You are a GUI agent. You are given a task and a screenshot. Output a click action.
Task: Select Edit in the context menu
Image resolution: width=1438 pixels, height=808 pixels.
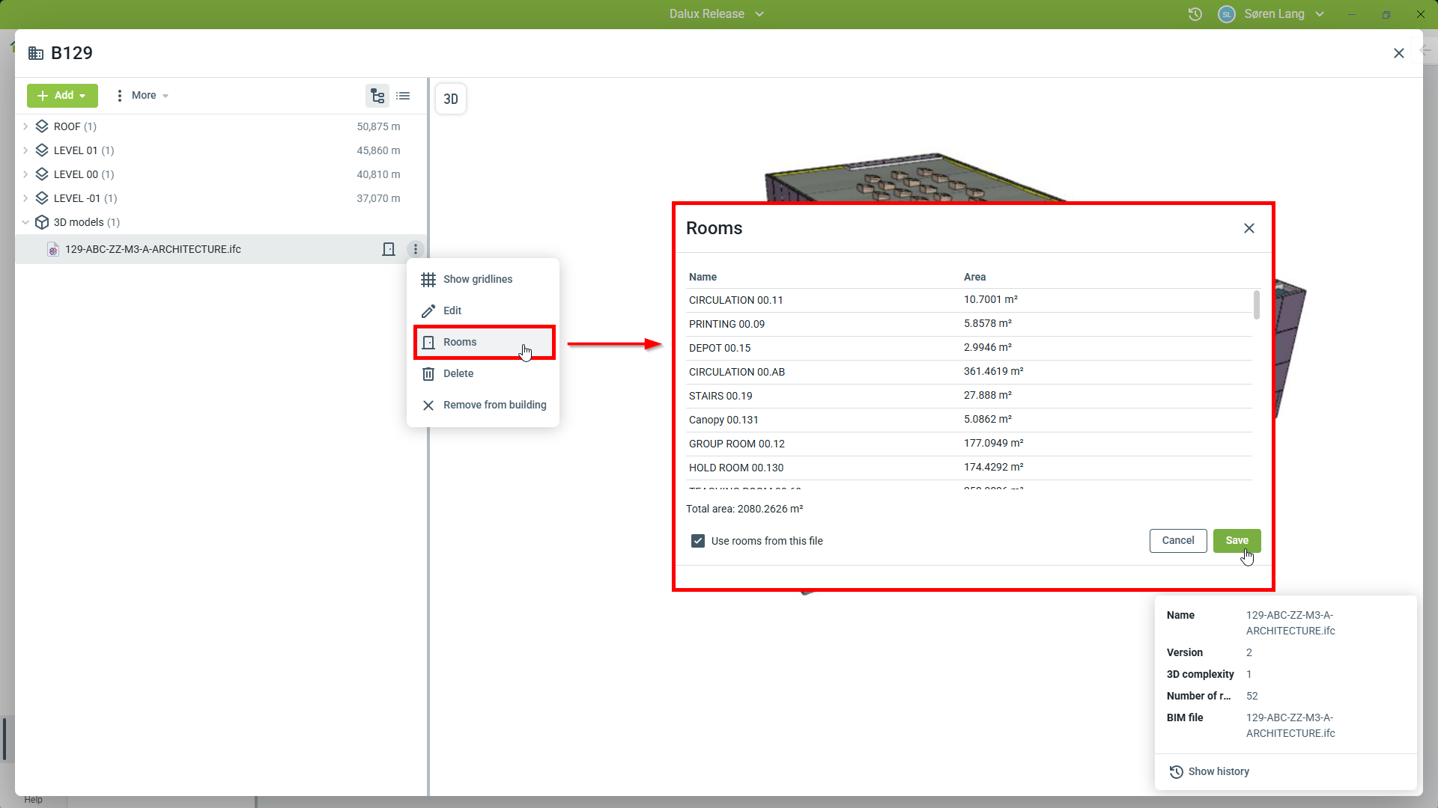452,310
